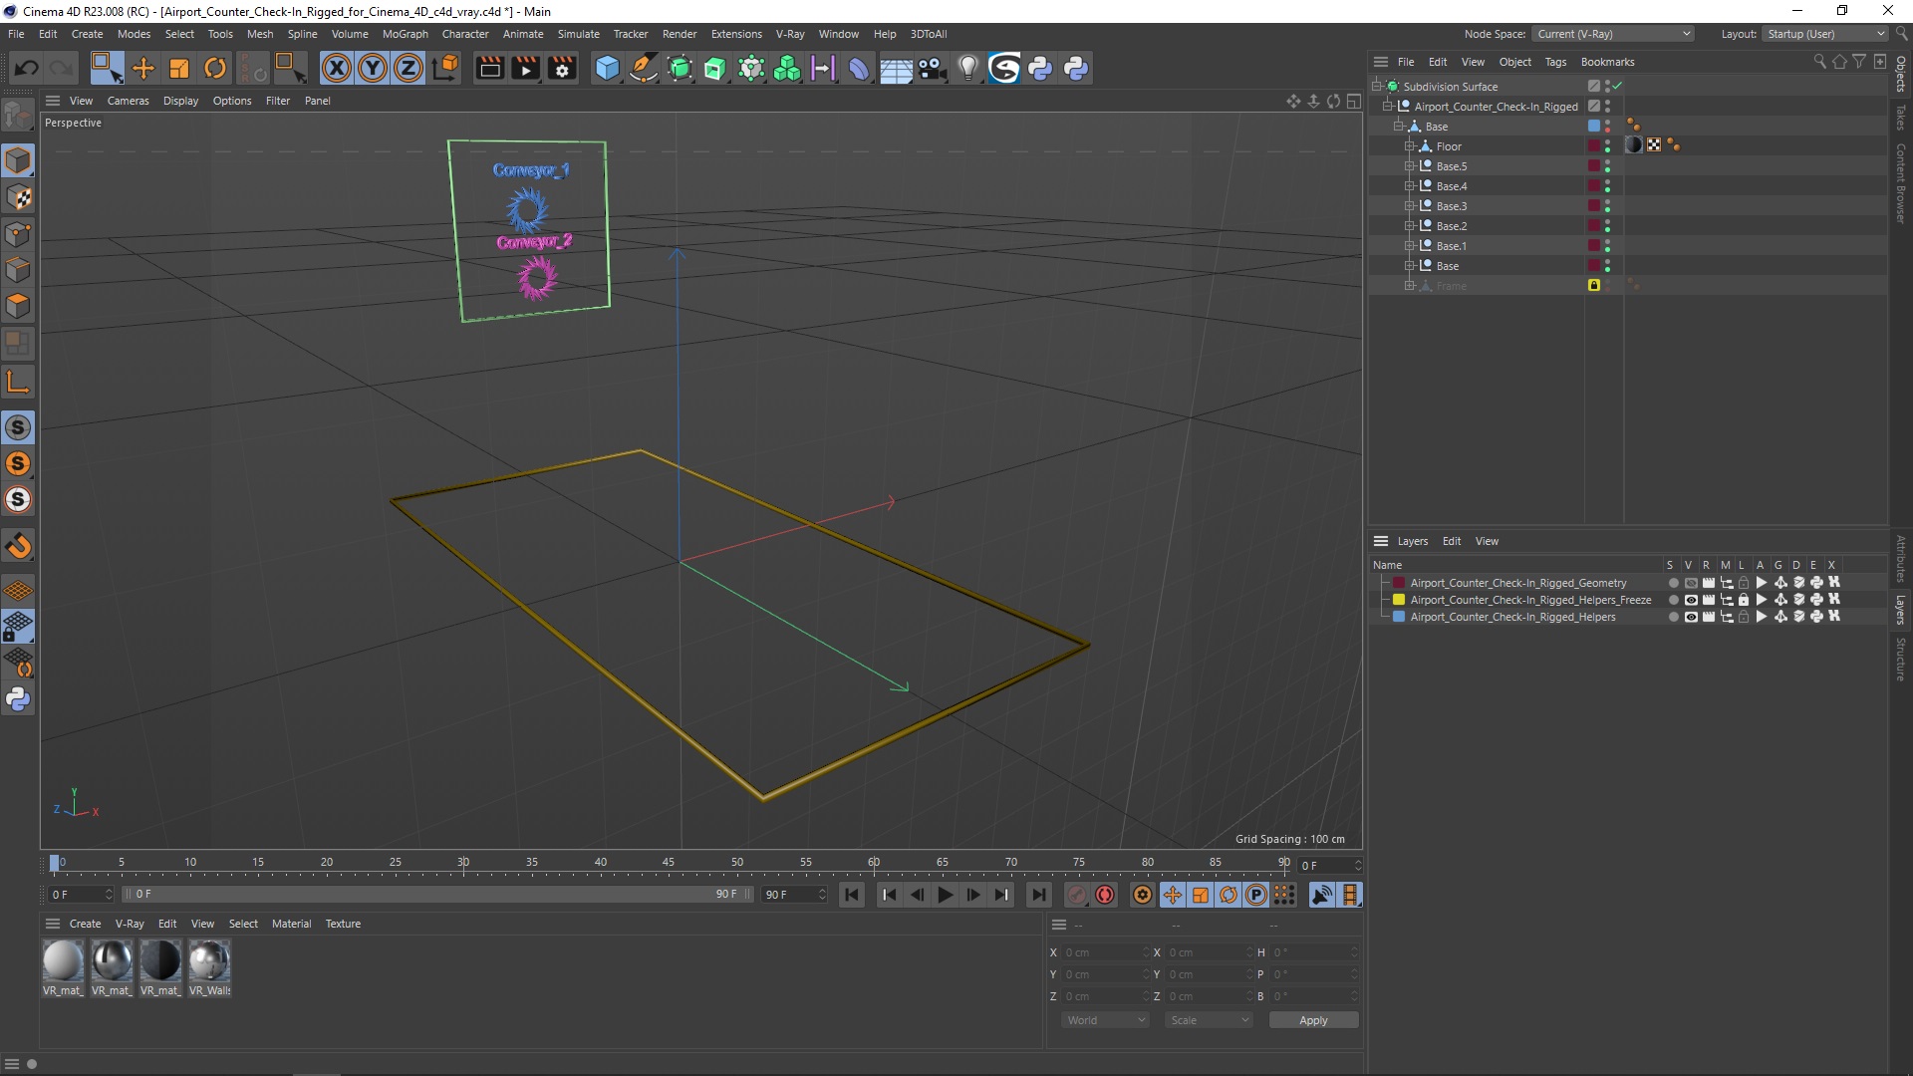Select Base.2 object in tree

coord(1451,226)
